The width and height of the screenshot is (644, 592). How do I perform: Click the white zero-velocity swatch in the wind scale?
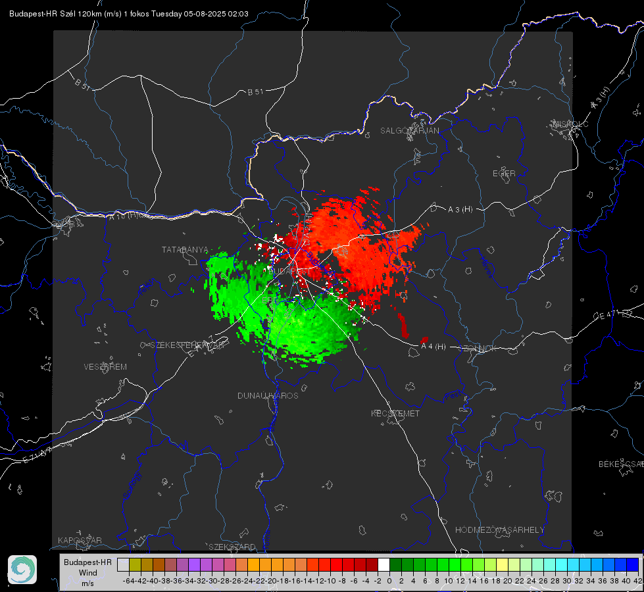pyautogui.click(x=384, y=564)
